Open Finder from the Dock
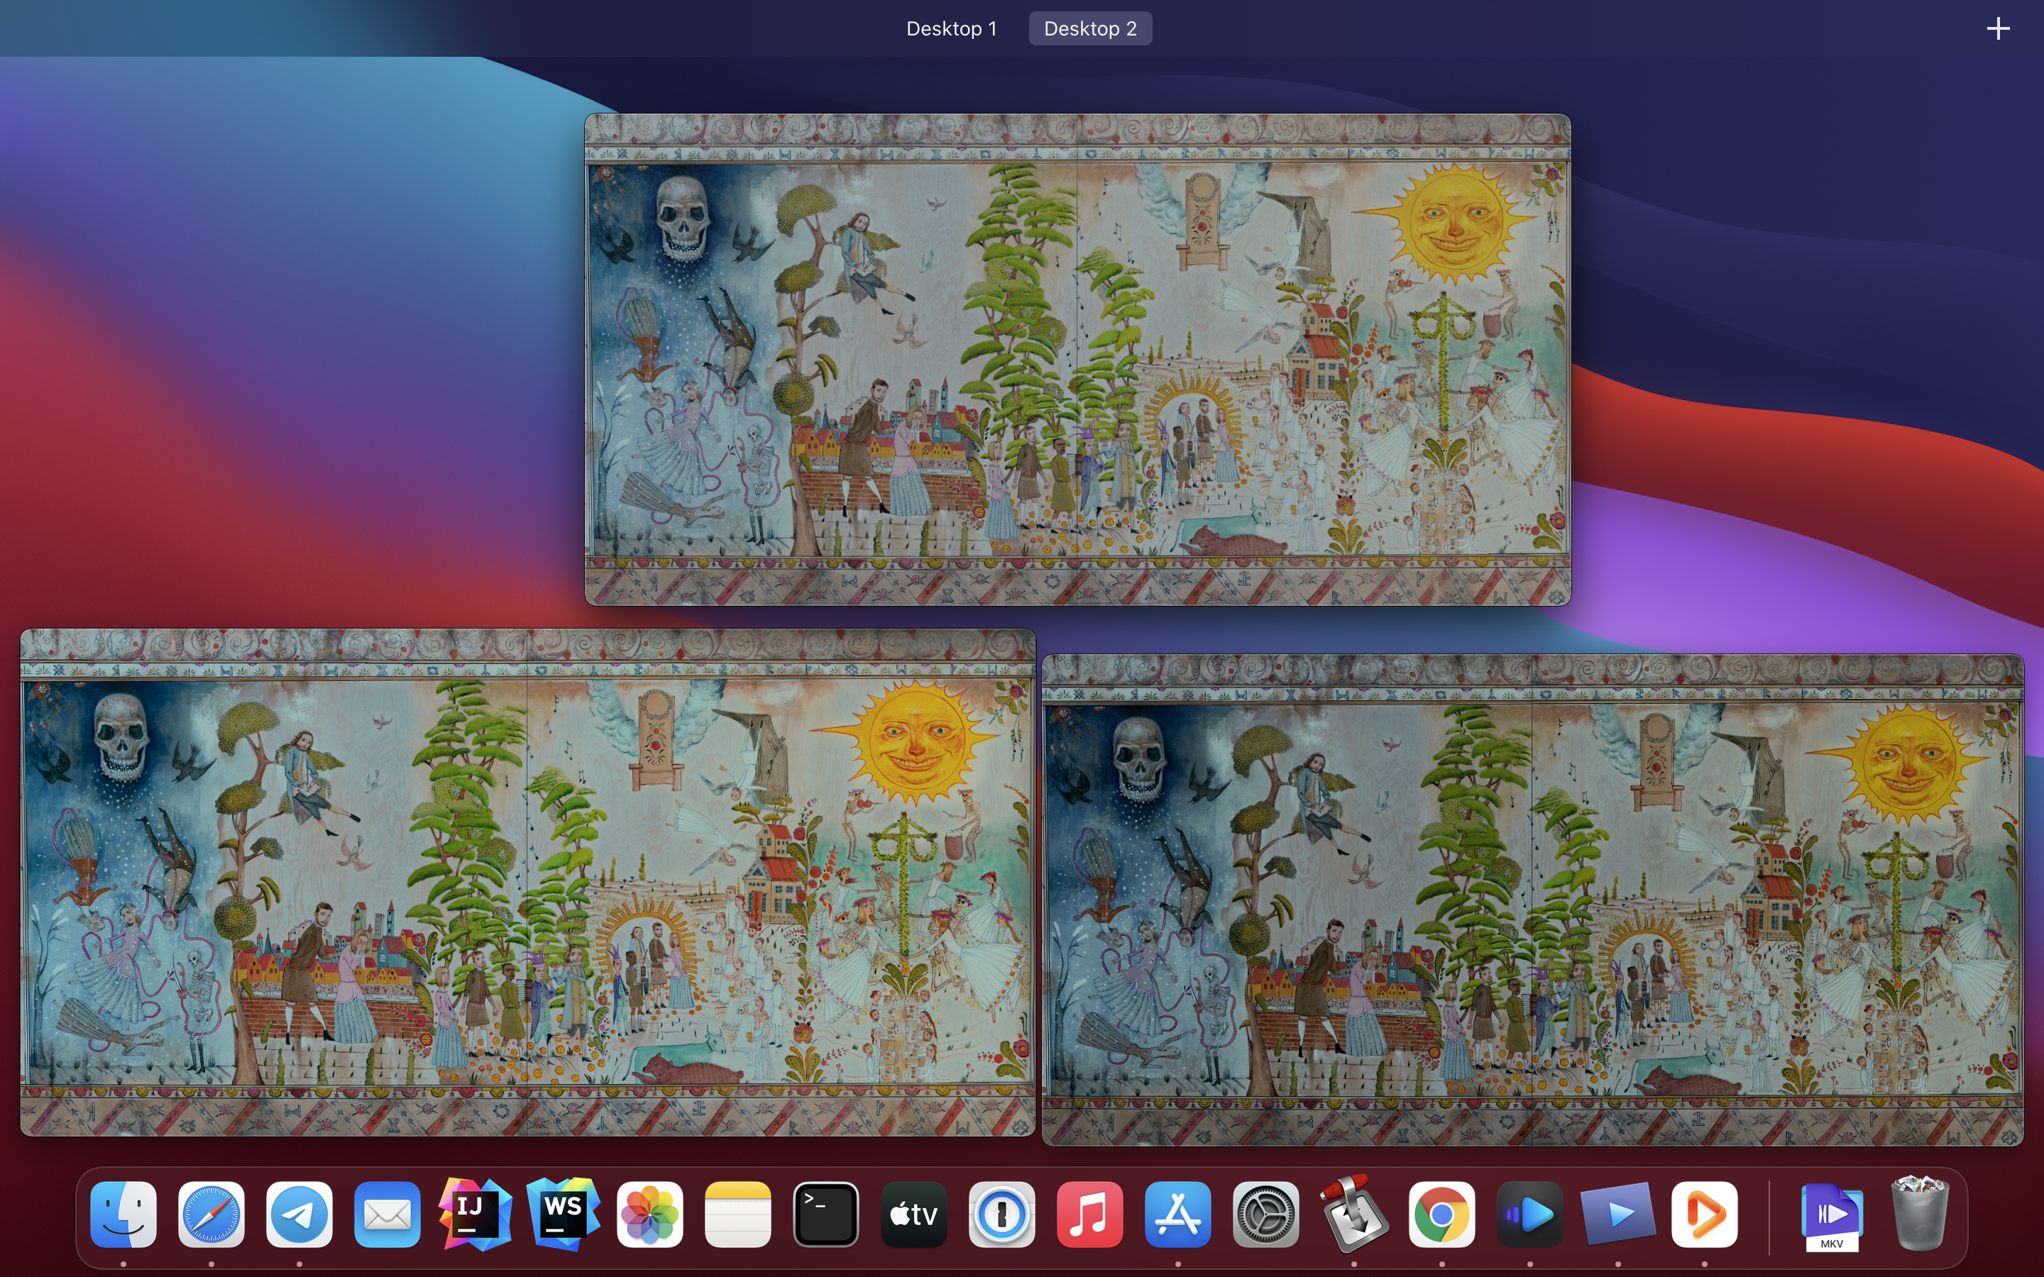Image resolution: width=2044 pixels, height=1277 pixels. (x=123, y=1215)
